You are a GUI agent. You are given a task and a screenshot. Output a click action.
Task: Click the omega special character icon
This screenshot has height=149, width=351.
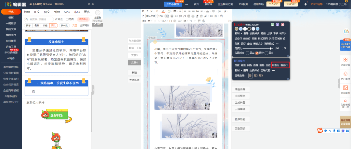171,21
